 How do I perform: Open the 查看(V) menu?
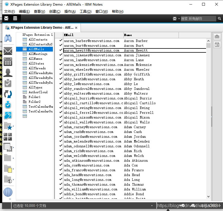tap(39, 12)
